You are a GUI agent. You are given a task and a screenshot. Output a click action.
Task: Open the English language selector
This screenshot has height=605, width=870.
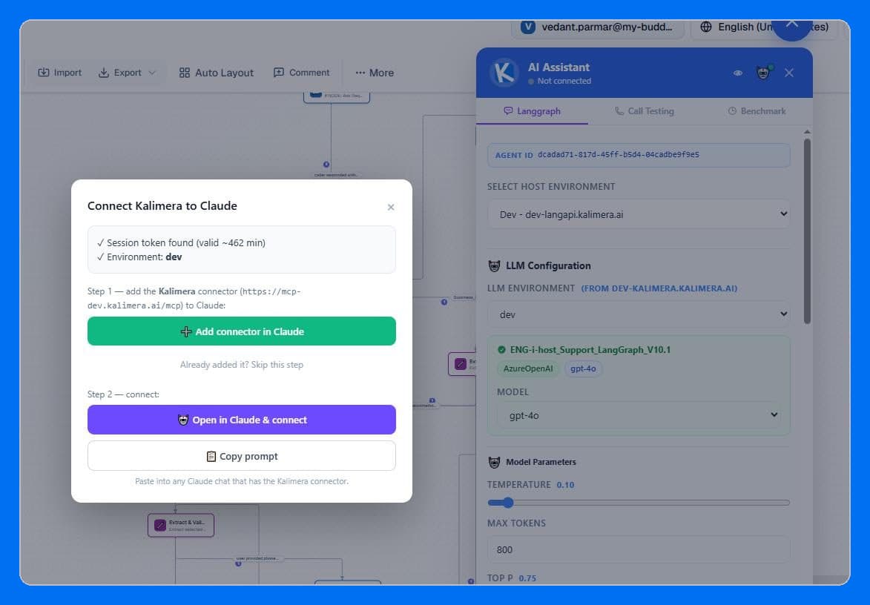coord(763,27)
